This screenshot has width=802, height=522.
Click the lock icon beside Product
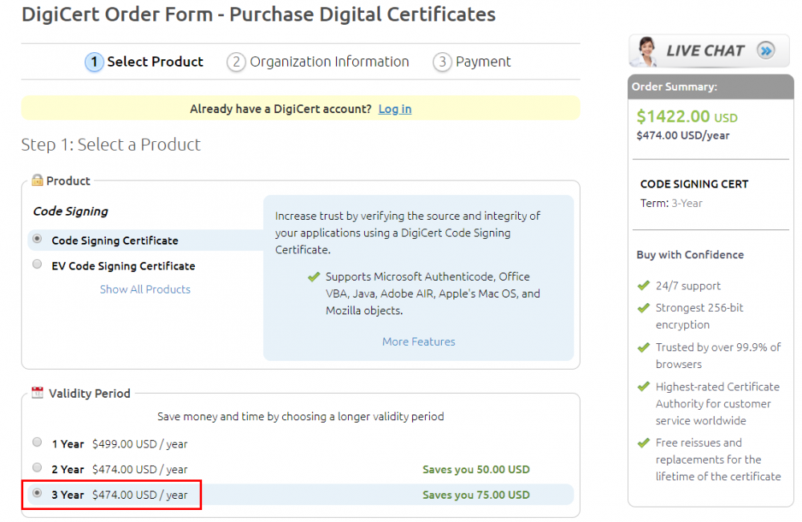click(x=37, y=180)
